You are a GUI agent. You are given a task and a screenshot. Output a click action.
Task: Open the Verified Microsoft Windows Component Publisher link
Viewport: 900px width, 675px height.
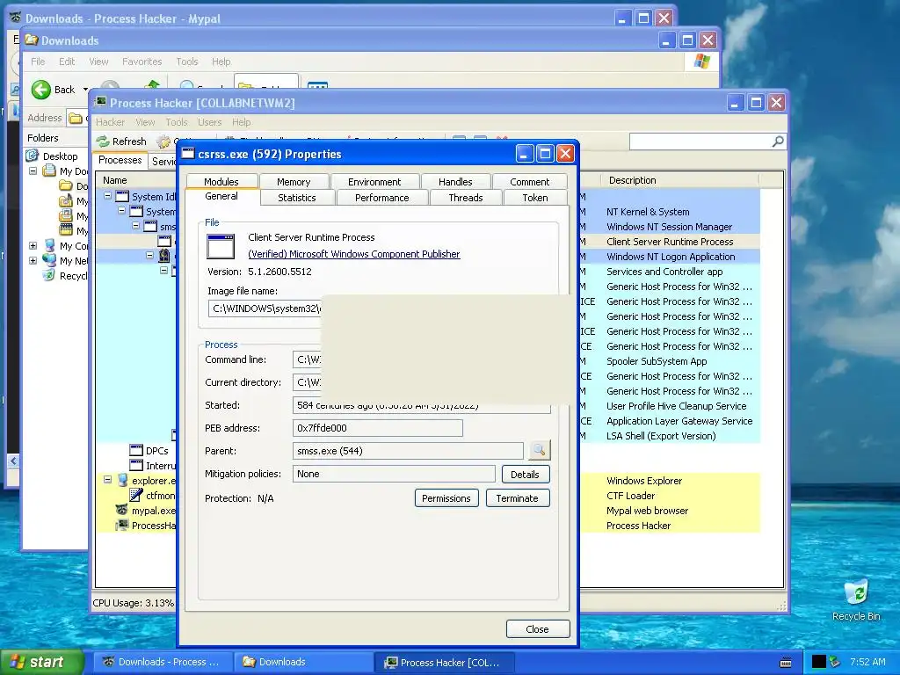(x=353, y=254)
